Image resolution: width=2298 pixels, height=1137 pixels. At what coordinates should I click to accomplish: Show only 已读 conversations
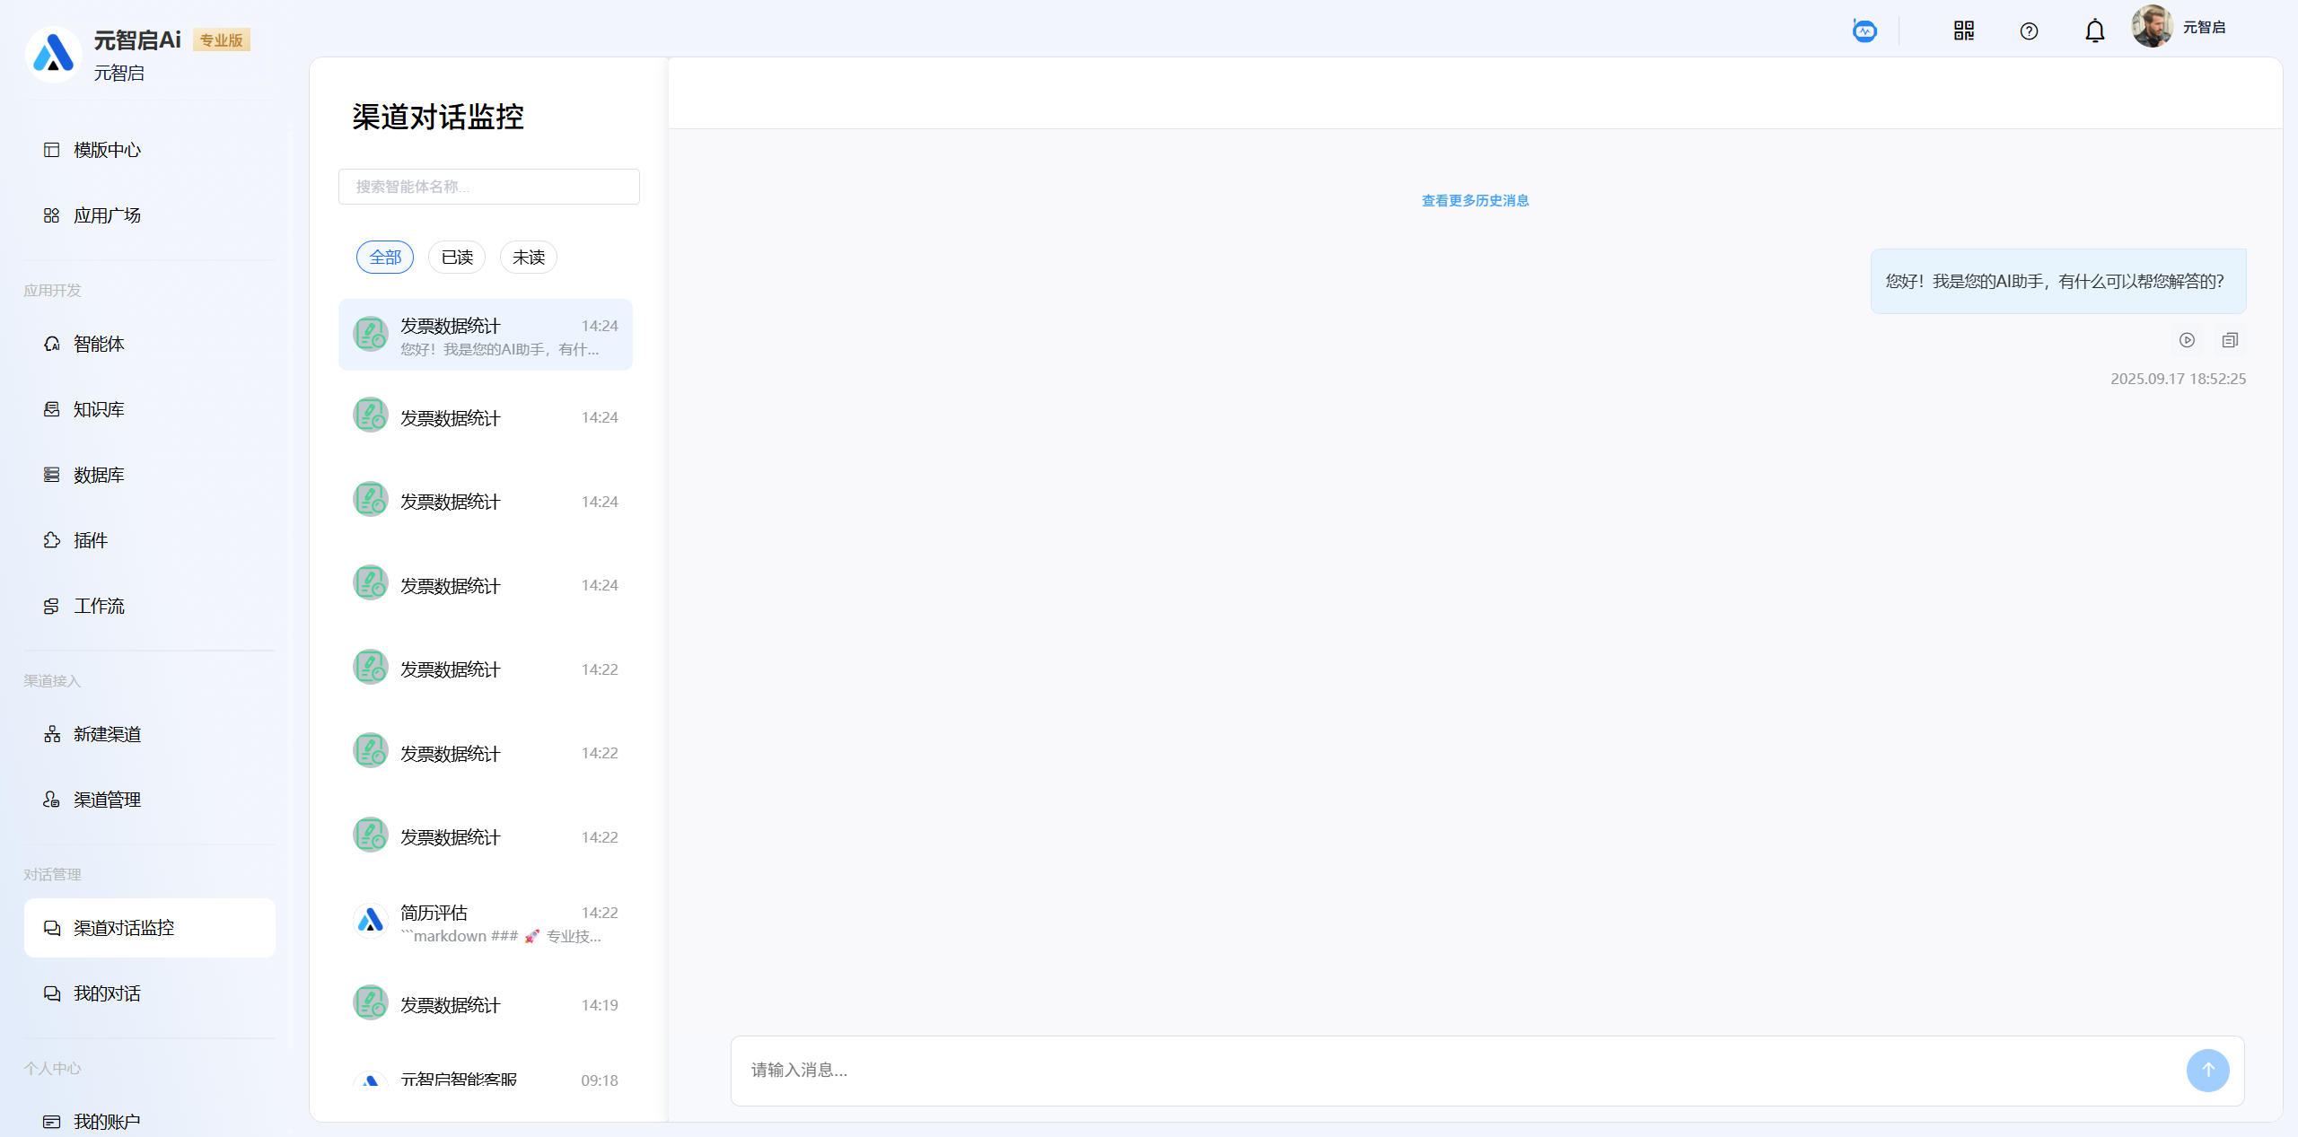(457, 258)
